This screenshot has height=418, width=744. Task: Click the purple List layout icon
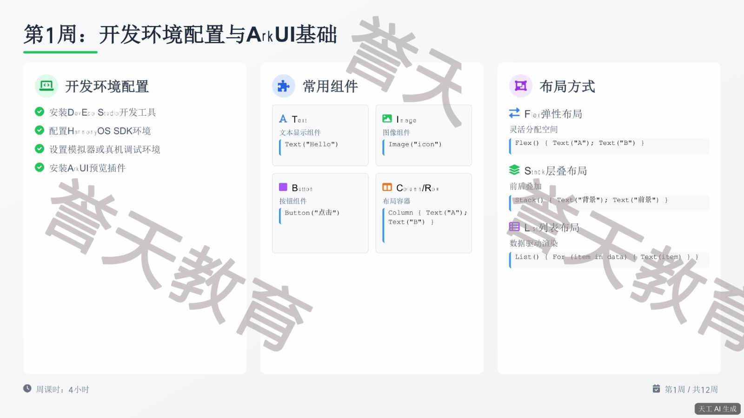[x=514, y=227]
